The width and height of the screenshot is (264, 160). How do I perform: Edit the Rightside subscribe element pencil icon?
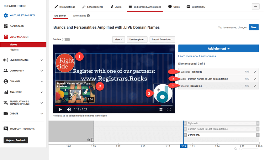[255, 72]
